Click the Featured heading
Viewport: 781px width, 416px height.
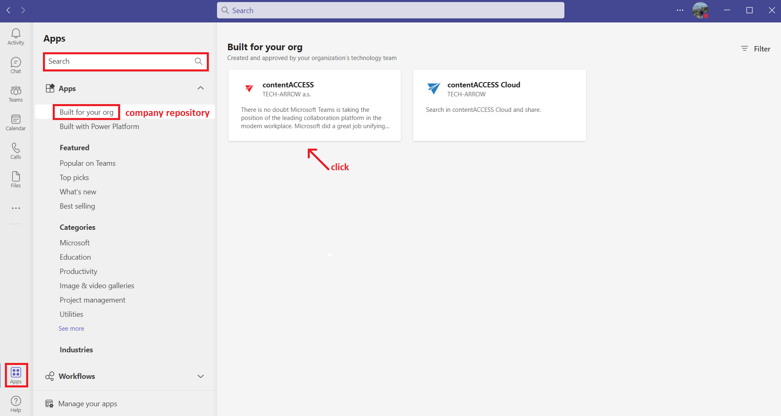pyautogui.click(x=74, y=148)
